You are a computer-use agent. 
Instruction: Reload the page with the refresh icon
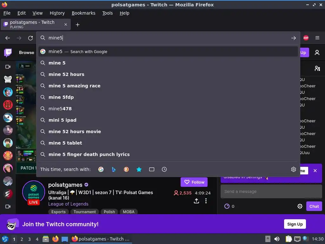tap(30, 38)
